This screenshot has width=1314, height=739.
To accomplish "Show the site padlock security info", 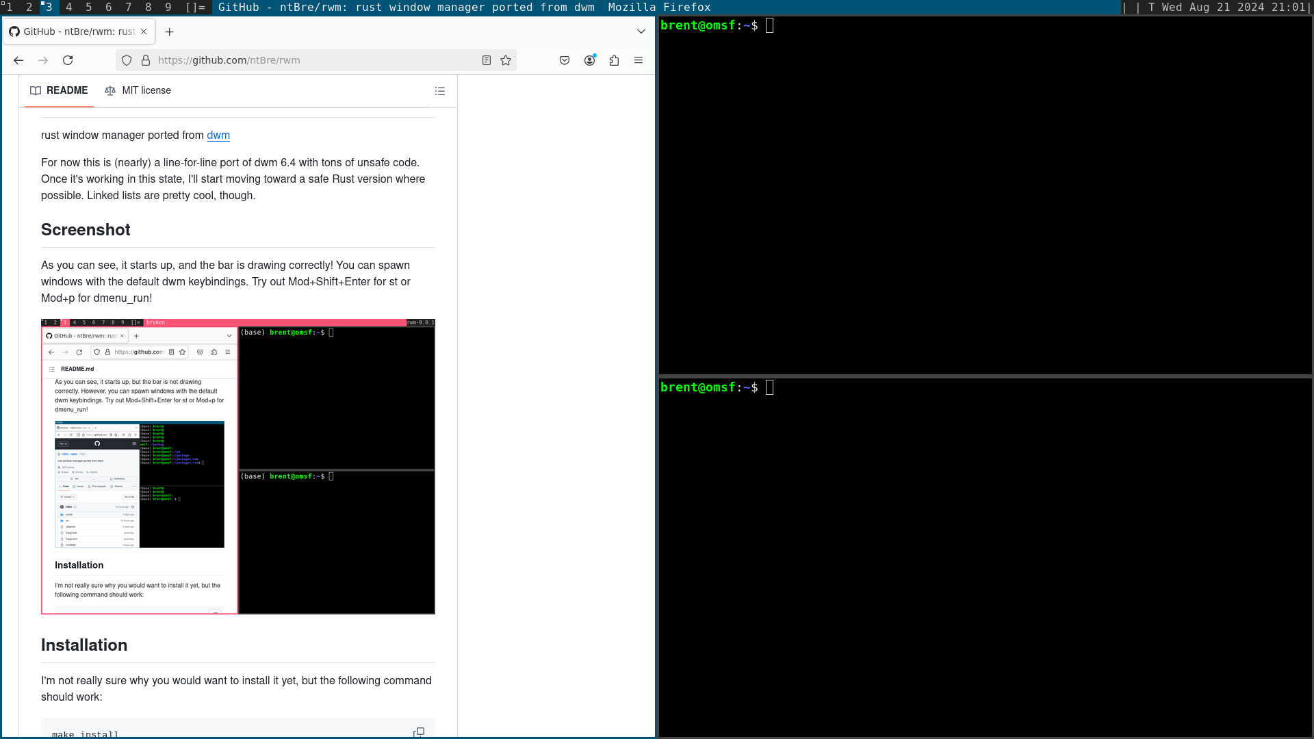I will 146,60.
